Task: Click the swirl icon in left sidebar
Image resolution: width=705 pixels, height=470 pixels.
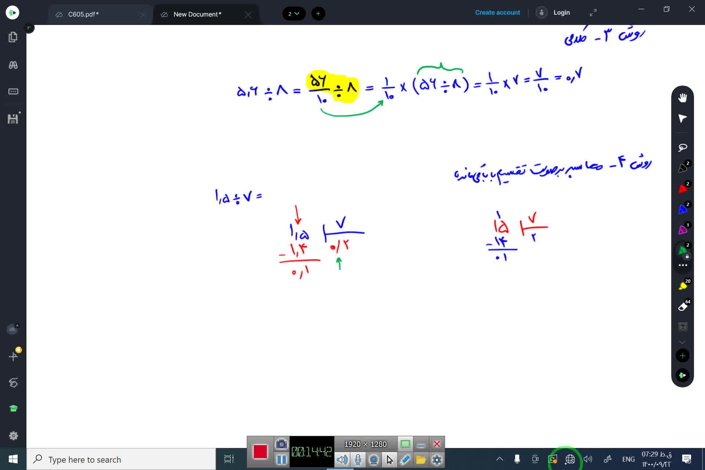Action: pyautogui.click(x=13, y=383)
